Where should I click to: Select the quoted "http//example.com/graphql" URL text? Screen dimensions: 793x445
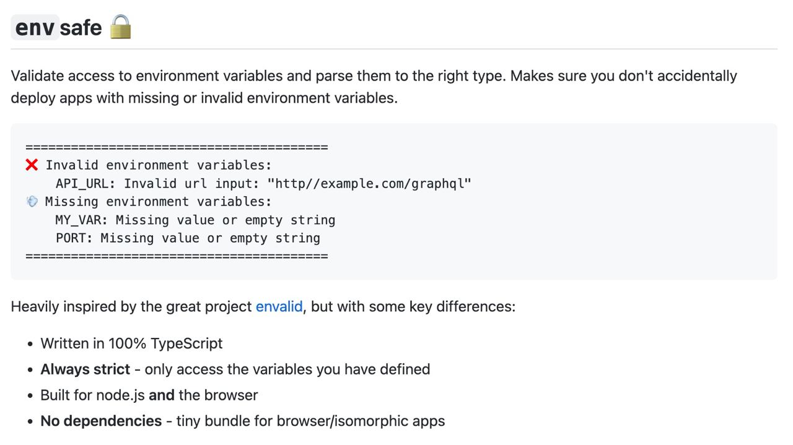(369, 184)
